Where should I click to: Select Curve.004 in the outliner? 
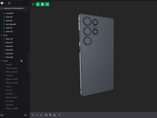point(9,101)
